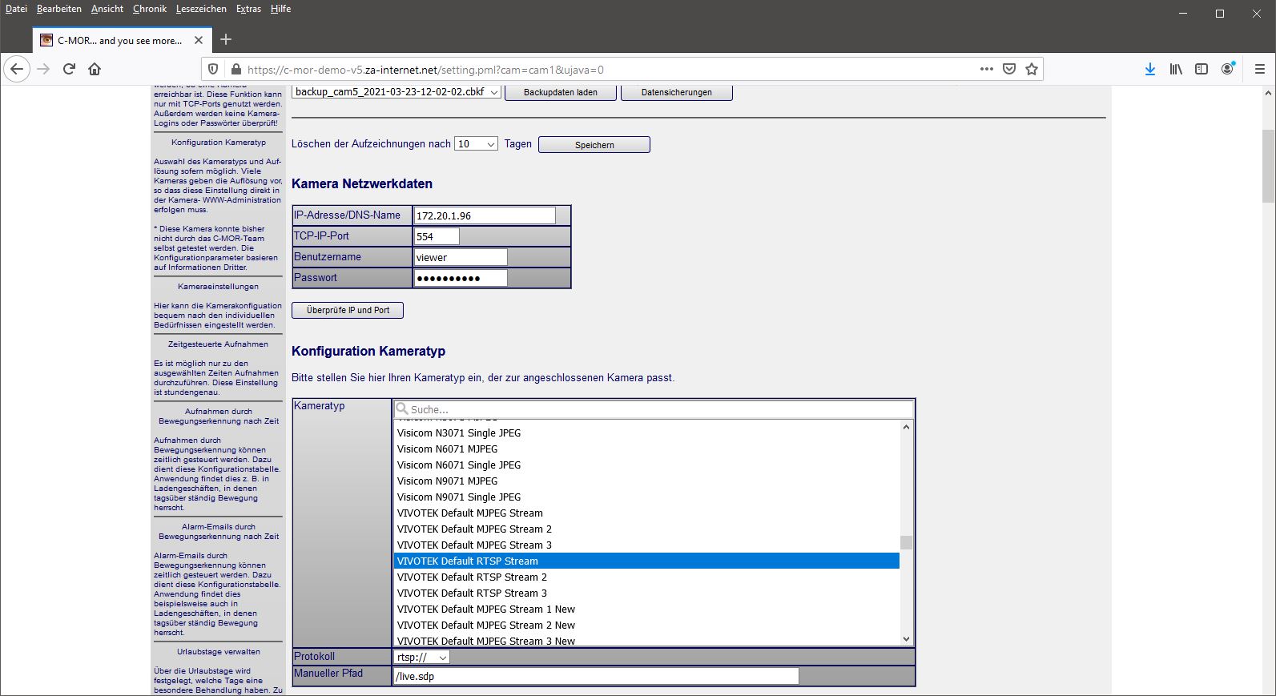Screen dimensions: 1276x696
Task: Open page actions three-dot menu
Action: click(x=987, y=69)
